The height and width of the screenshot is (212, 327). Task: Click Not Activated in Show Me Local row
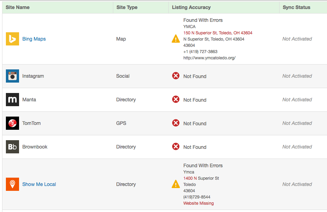coord(297,184)
